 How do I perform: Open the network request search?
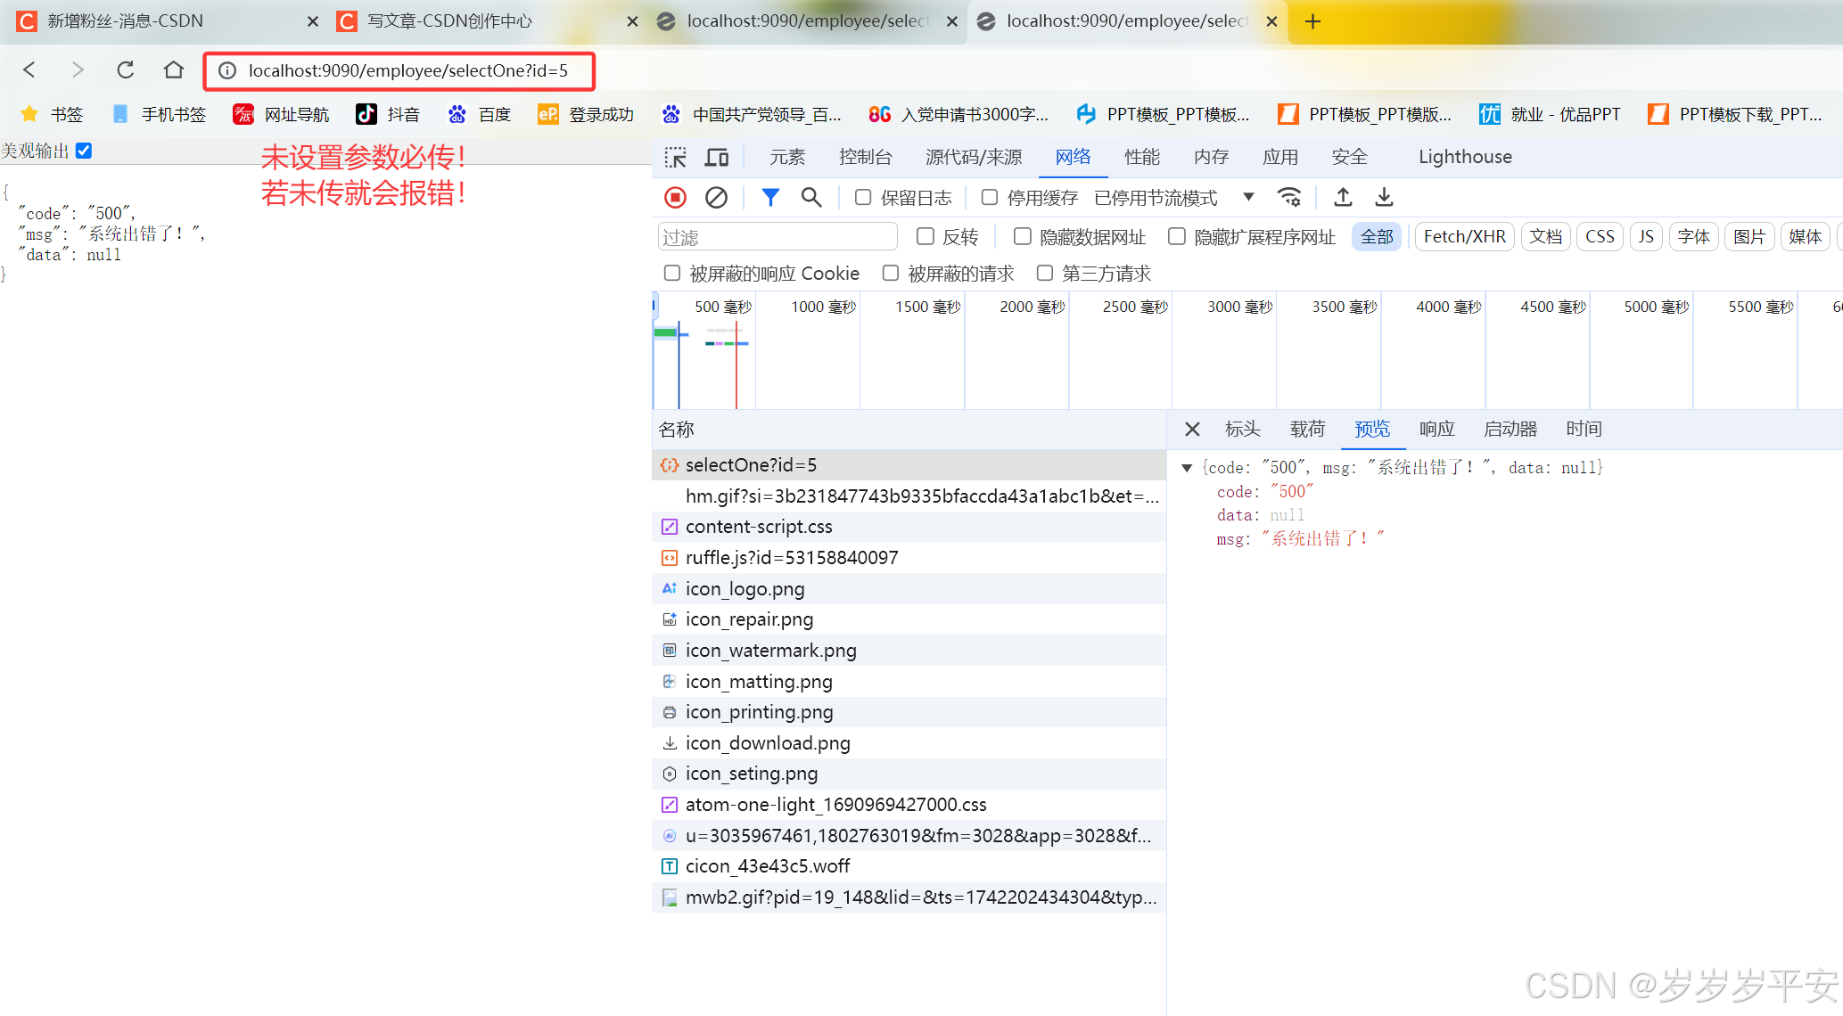811,197
